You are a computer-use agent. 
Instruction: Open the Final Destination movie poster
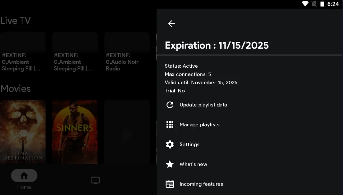click(23, 132)
